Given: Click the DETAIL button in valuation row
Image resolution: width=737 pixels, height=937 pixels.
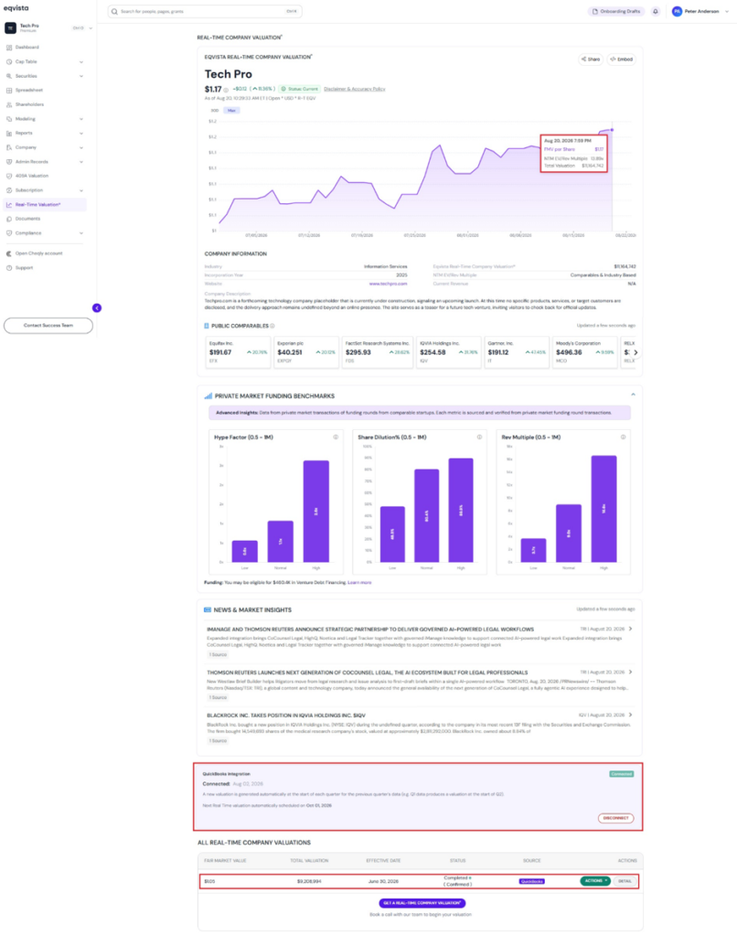Looking at the screenshot, I should click(625, 881).
